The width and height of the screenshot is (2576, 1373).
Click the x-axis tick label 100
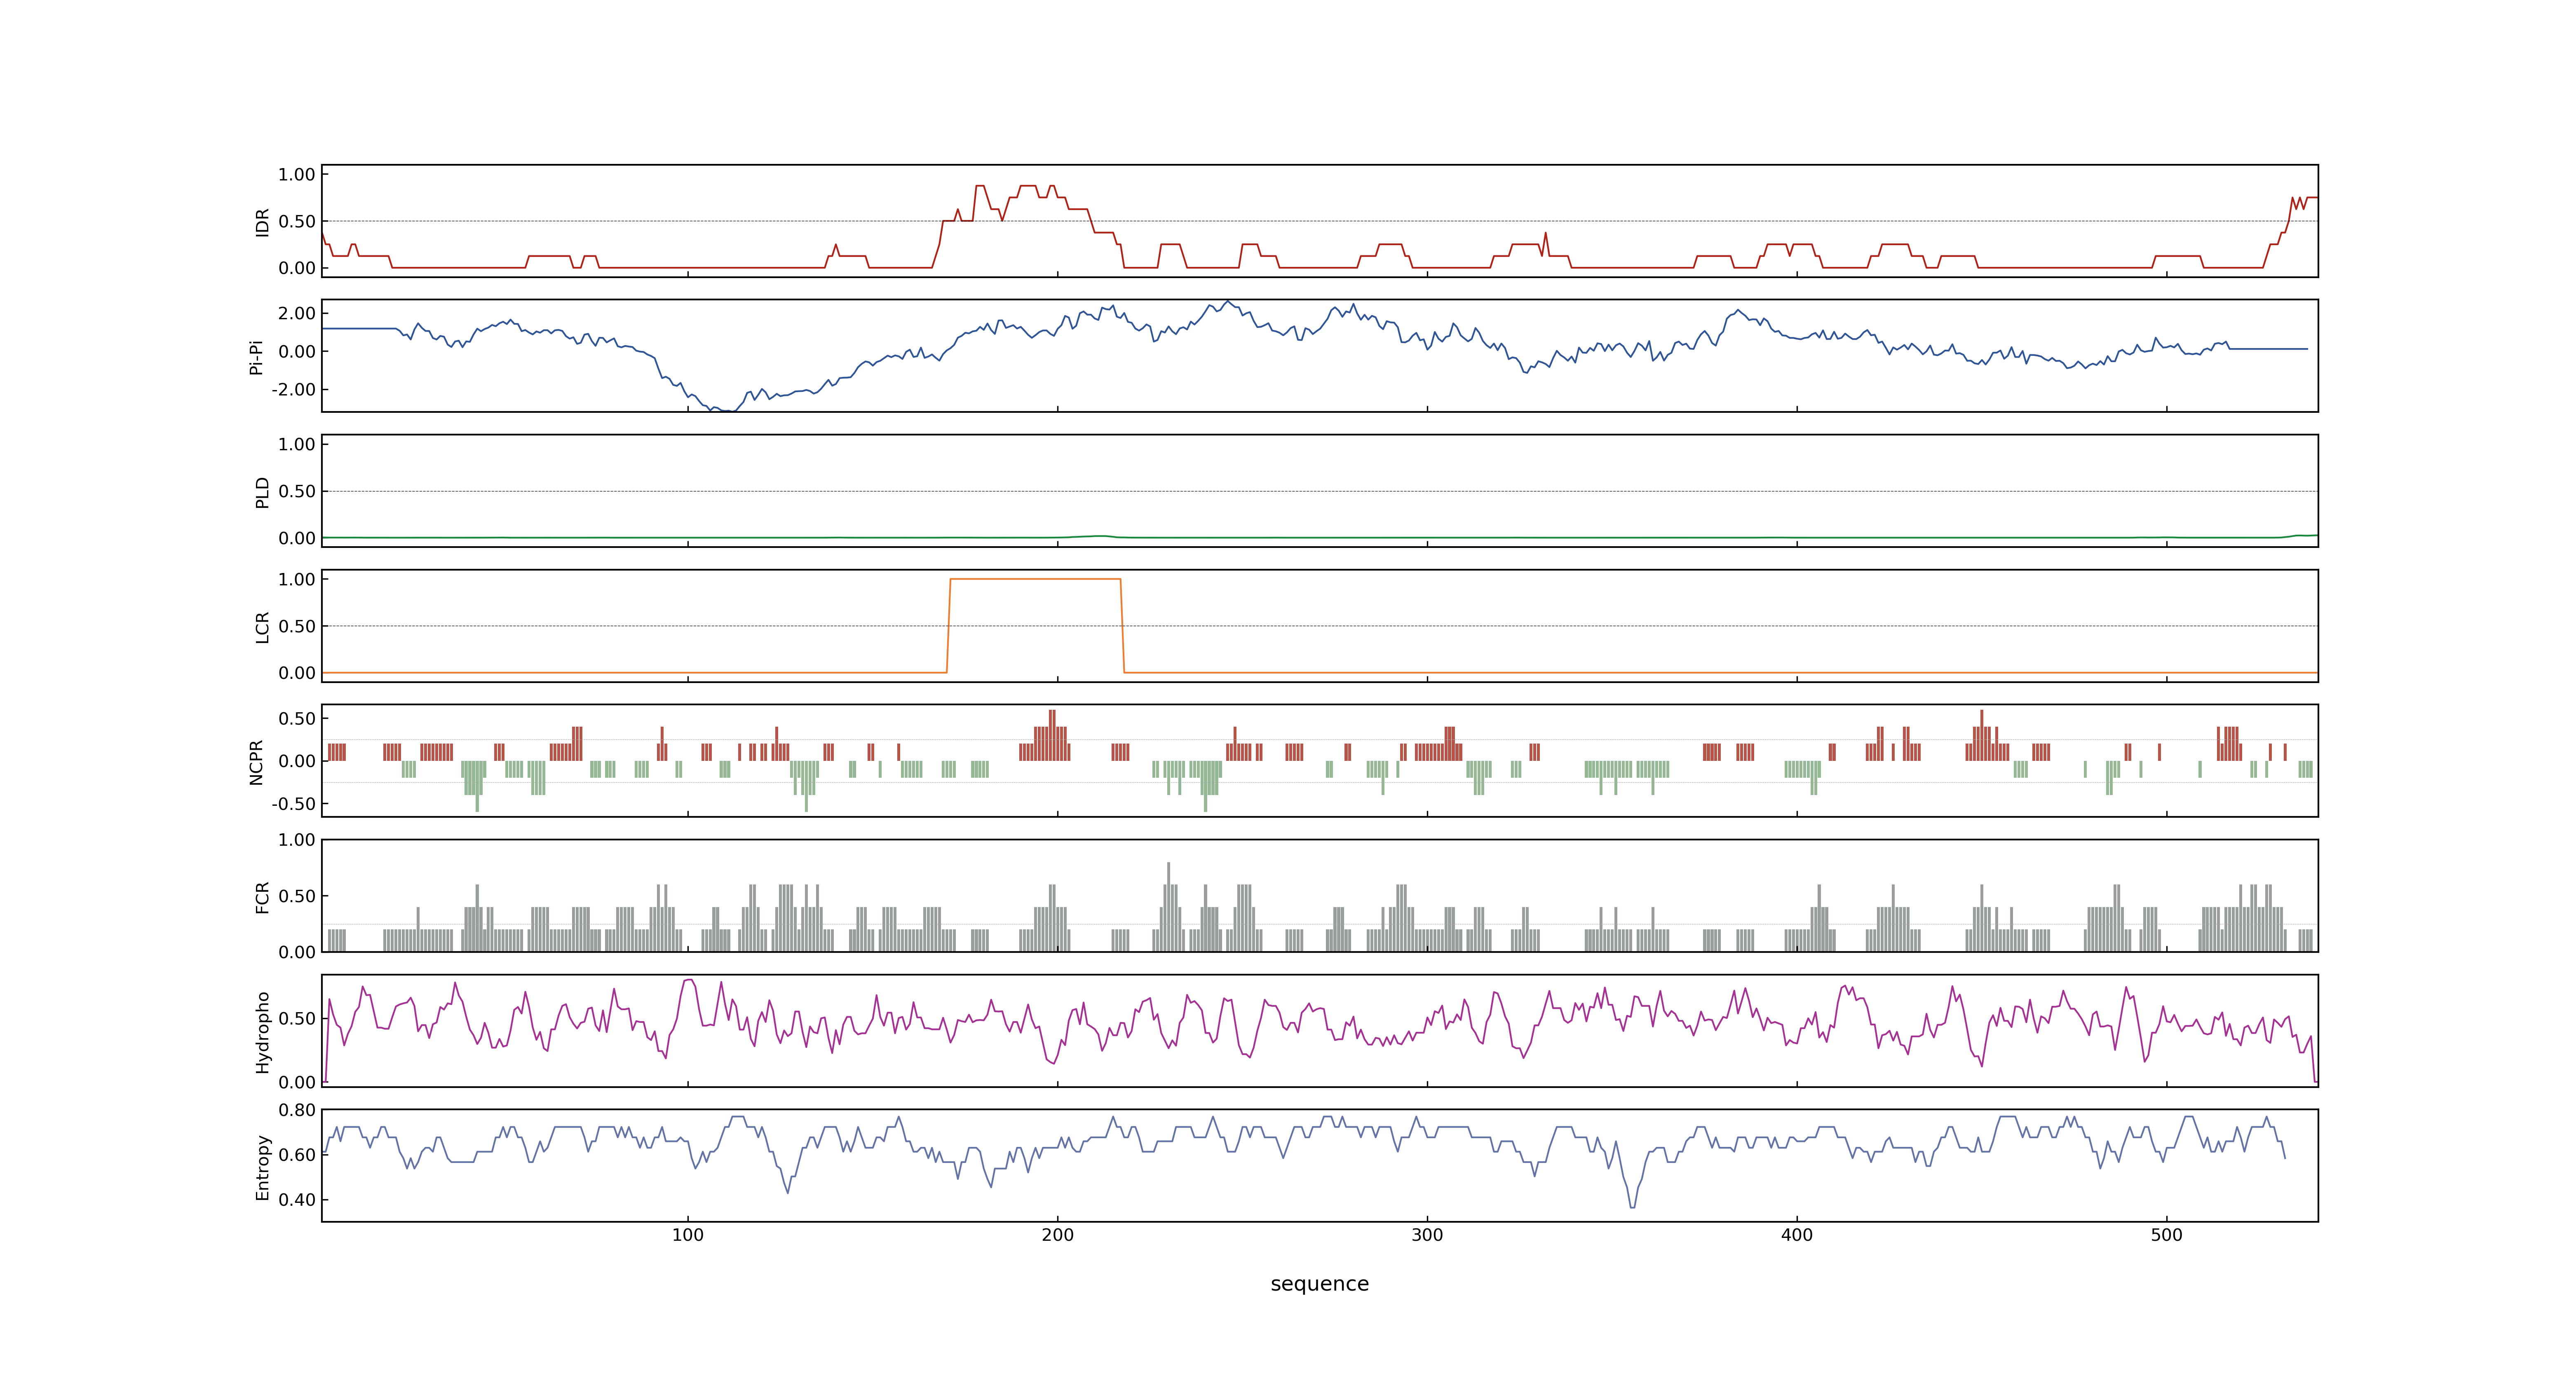pos(688,1235)
